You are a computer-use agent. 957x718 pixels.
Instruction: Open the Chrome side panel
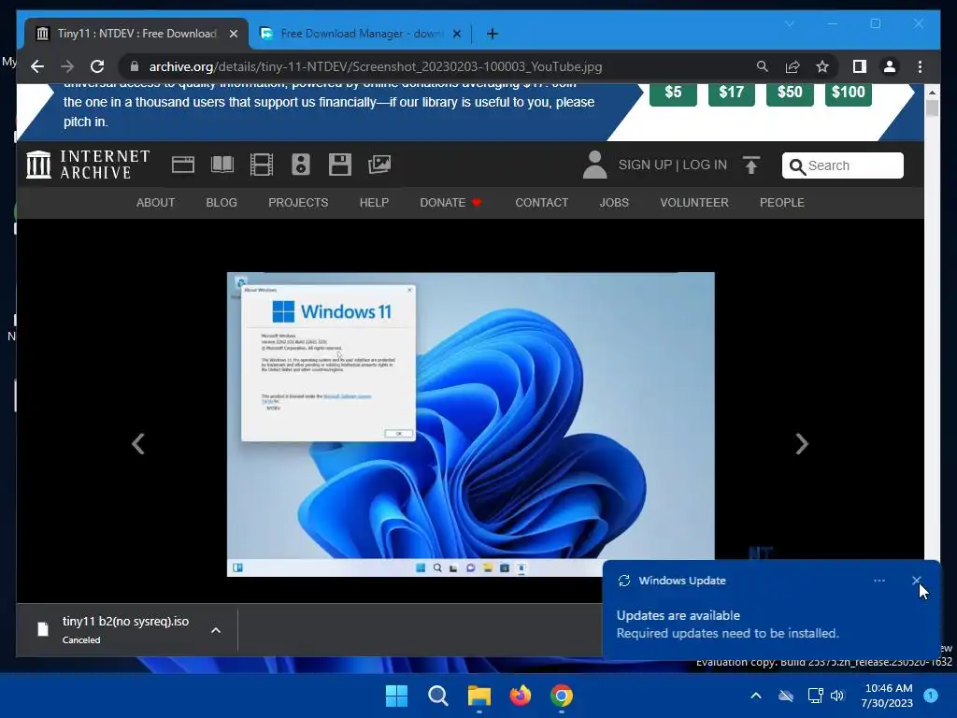tap(860, 66)
